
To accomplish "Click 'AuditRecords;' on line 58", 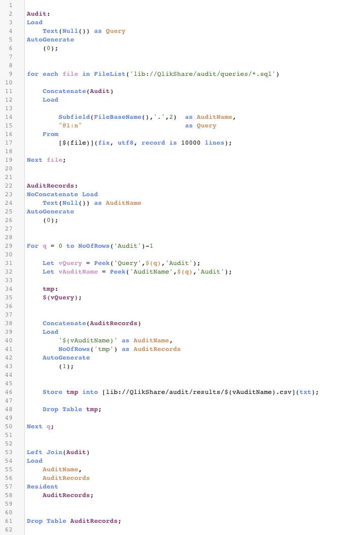I will tap(68, 495).
